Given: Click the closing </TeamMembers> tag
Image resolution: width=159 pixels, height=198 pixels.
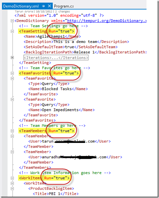Looking at the screenshot, I should coord(35,168).
